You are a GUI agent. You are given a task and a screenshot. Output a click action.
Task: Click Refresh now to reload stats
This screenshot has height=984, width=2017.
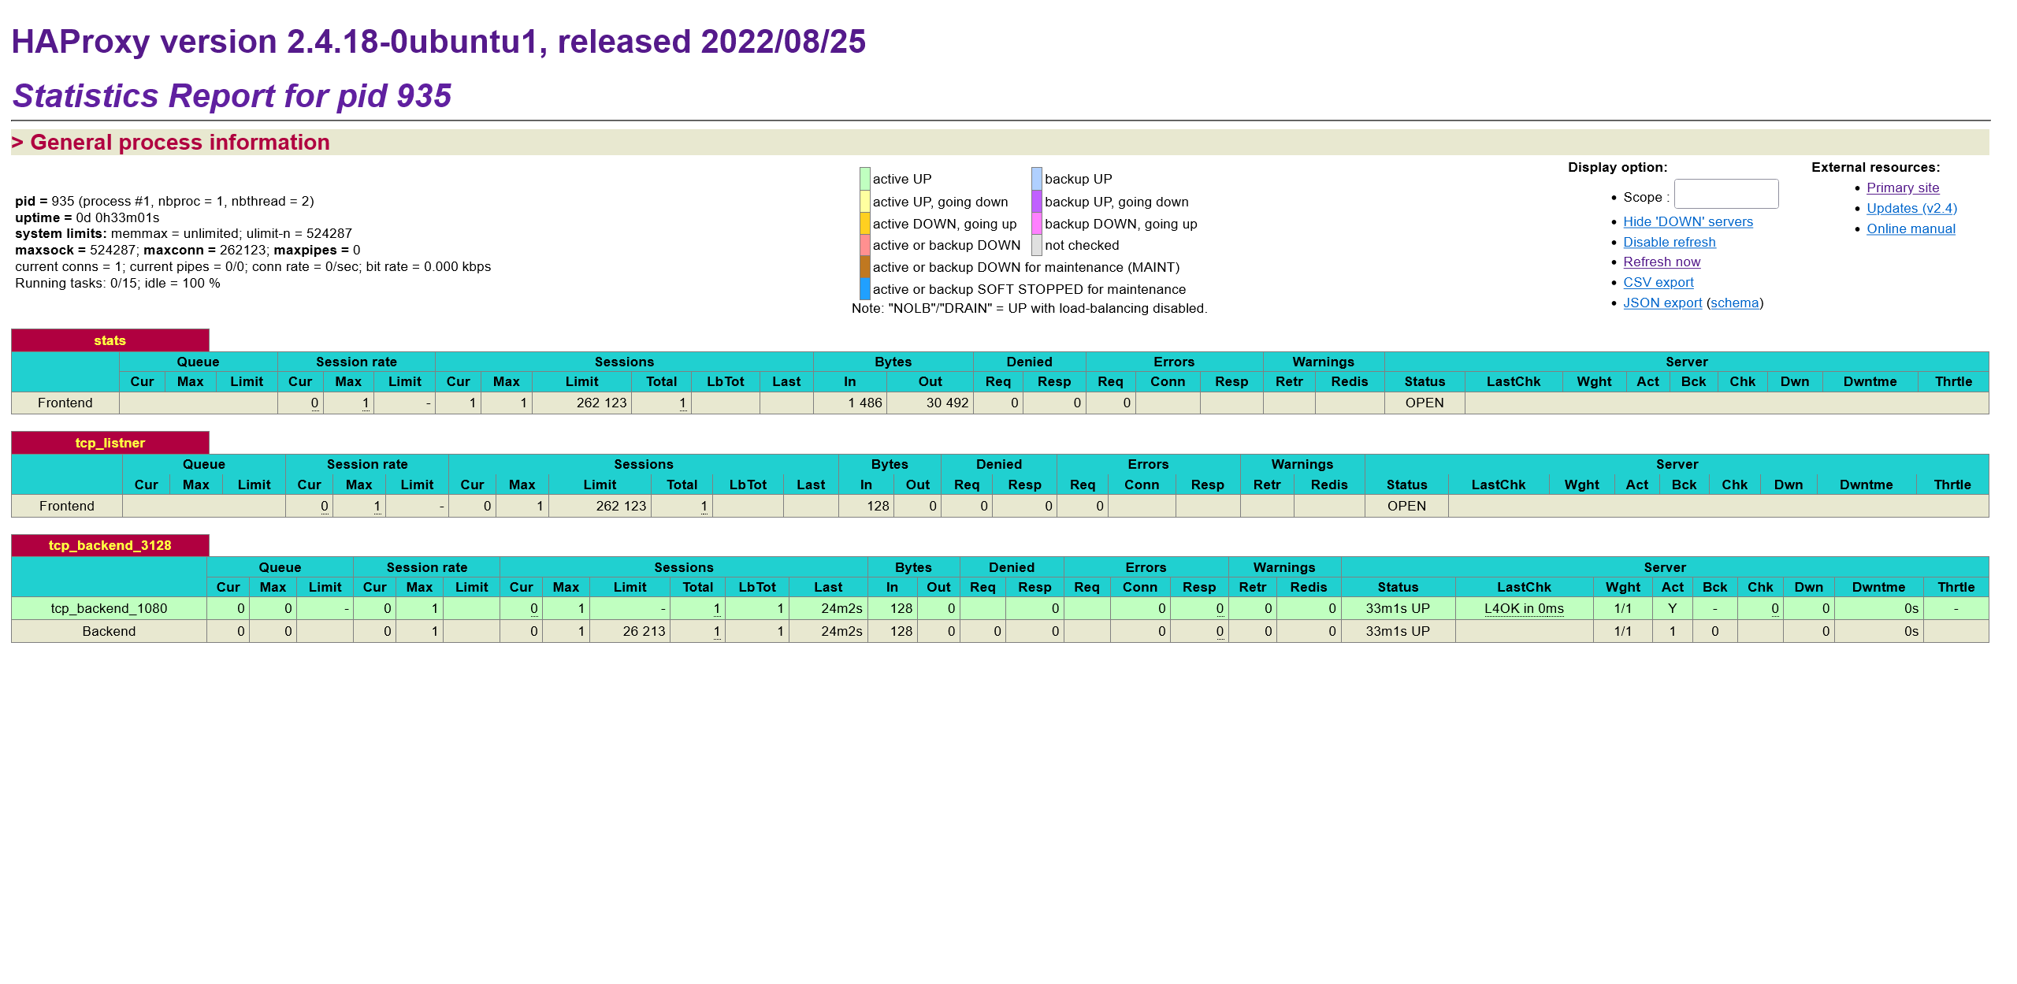(1661, 262)
